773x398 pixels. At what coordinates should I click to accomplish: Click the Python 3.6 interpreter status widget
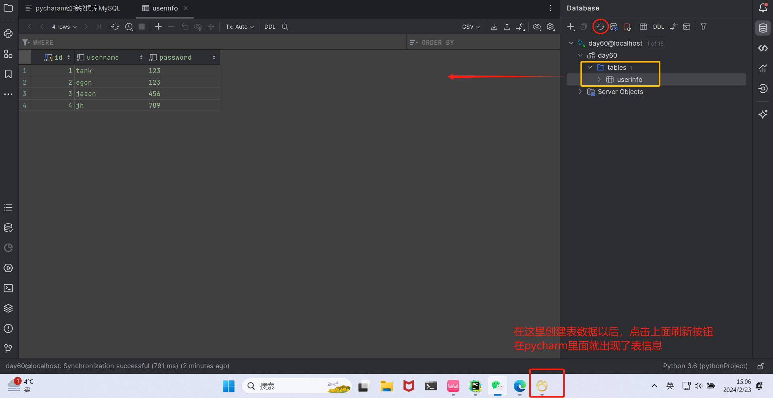tap(705, 366)
